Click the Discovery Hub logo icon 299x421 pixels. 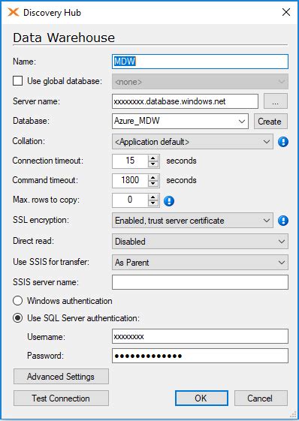(x=14, y=12)
